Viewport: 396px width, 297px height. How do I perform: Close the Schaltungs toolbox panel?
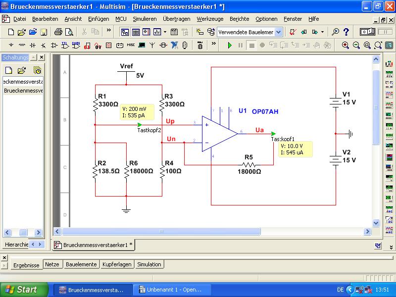click(42, 57)
